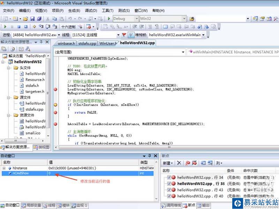Switch to the 输出 tab
The image size is (279, 209).
204,206
